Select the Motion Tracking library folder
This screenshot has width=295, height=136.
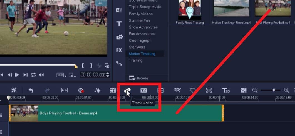142,54
